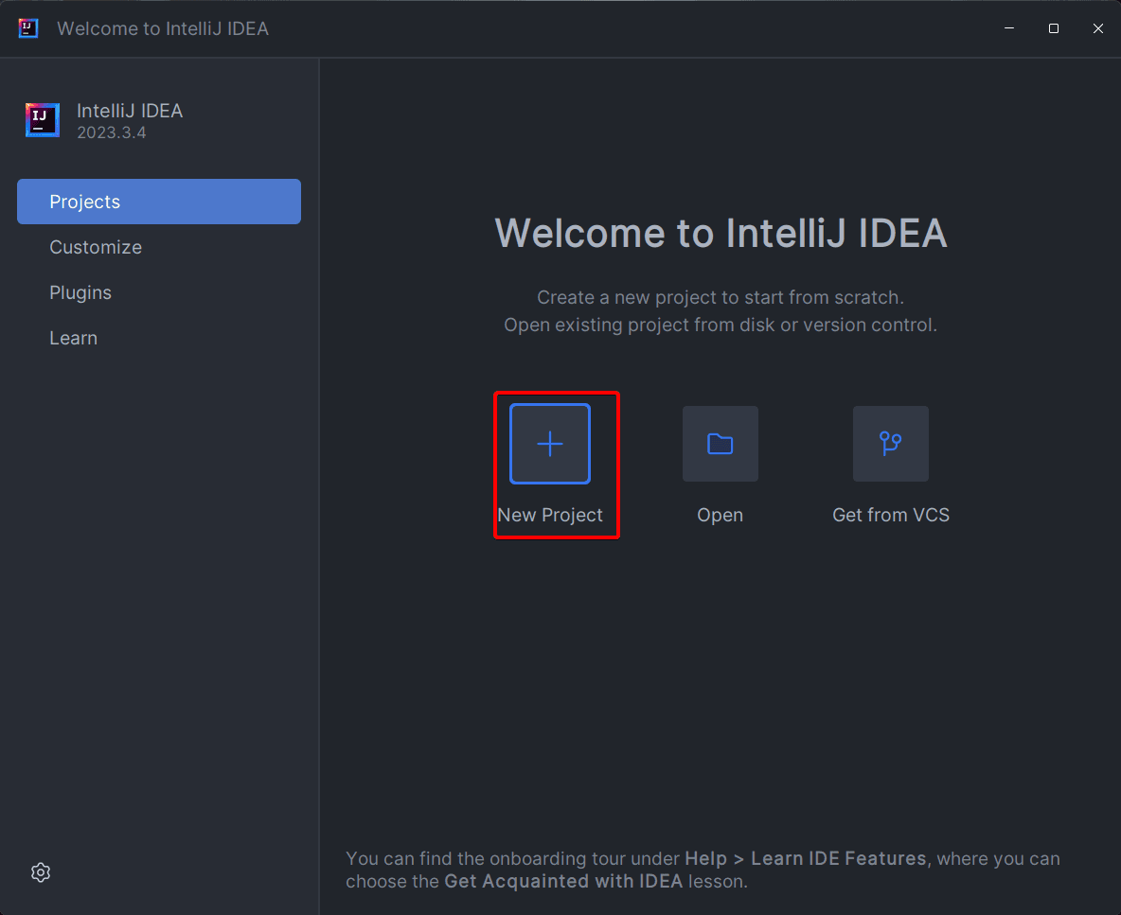
Task: Click 'Create a new project to start from scratch.'
Action: [x=721, y=297]
